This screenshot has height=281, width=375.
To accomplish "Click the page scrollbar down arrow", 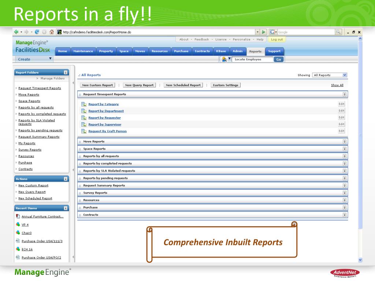I will pos(360,260).
